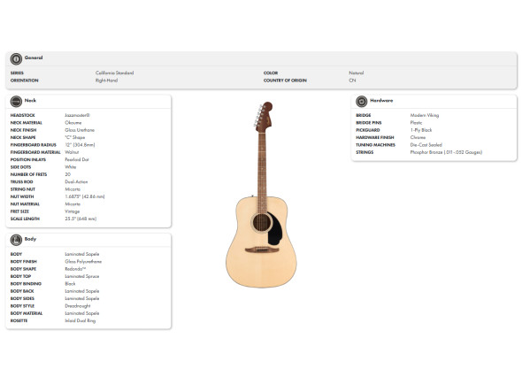
Task: Click the 'Okoume' neck material value
Action: 73,123
